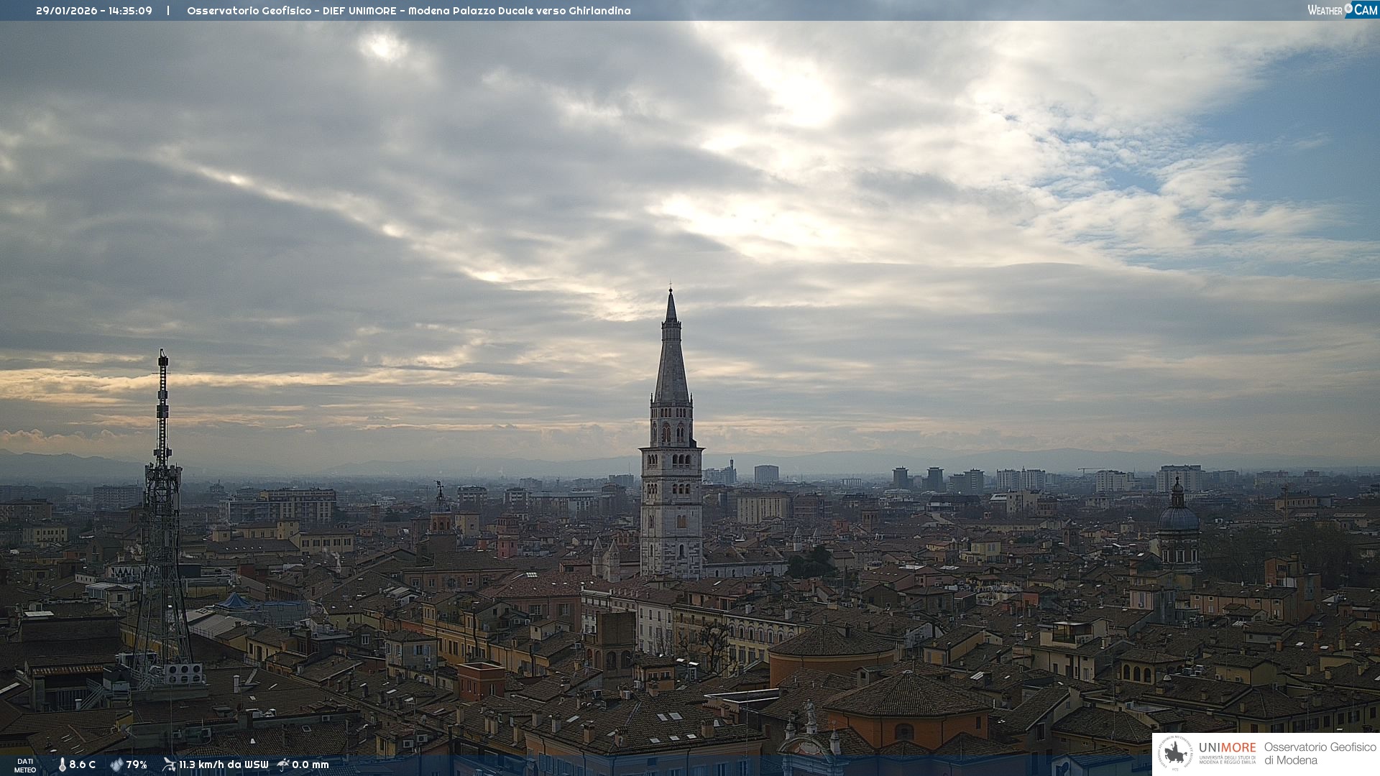Click the humidity water drops icon
Image resolution: width=1380 pixels, height=776 pixels.
[116, 765]
